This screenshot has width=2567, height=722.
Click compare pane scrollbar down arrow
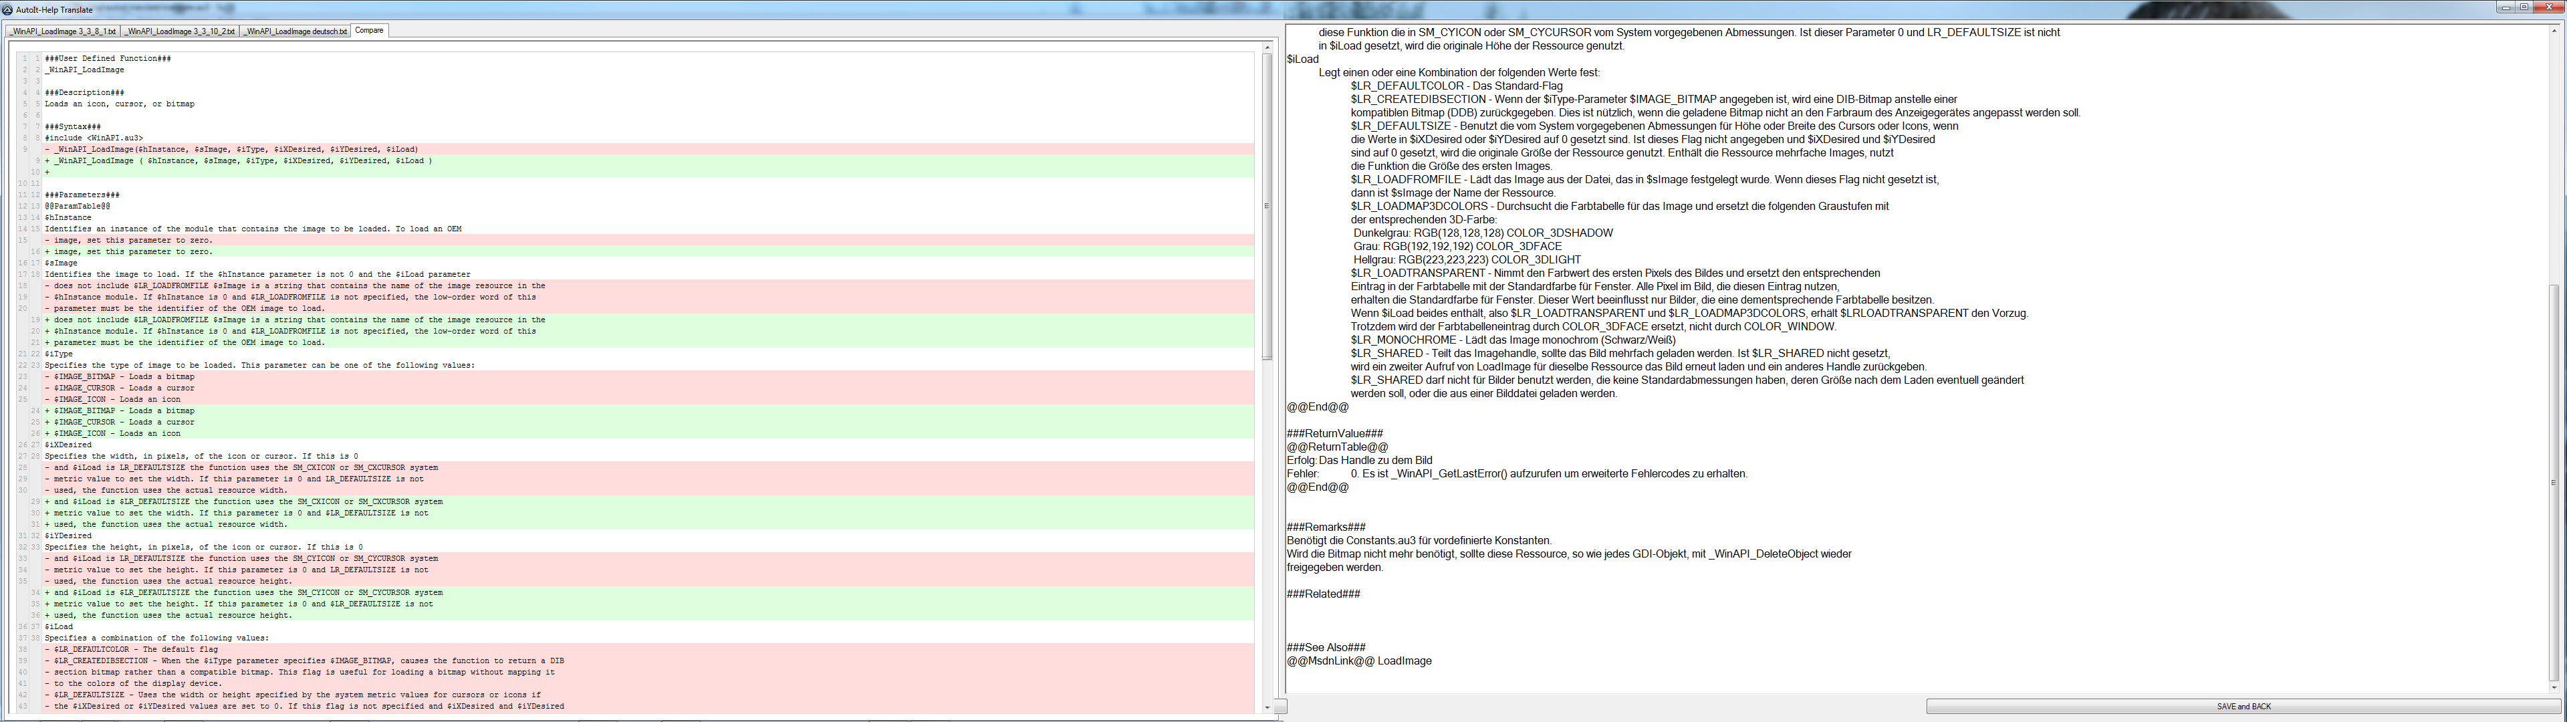[1267, 707]
